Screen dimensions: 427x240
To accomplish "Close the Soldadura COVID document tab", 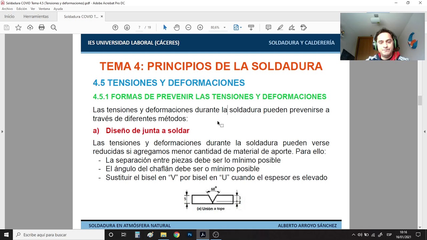I will tap(102, 16).
